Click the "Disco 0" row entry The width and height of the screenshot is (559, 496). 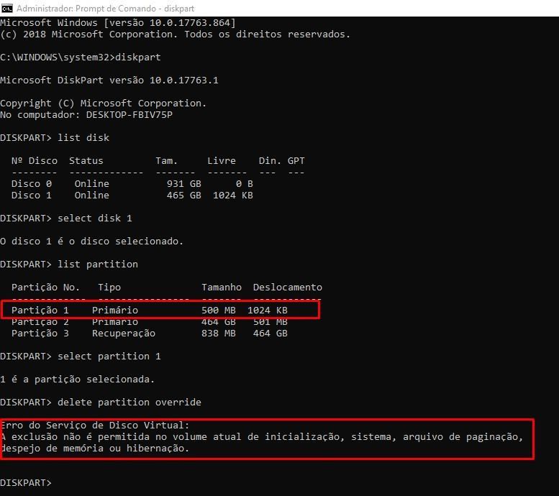32,184
